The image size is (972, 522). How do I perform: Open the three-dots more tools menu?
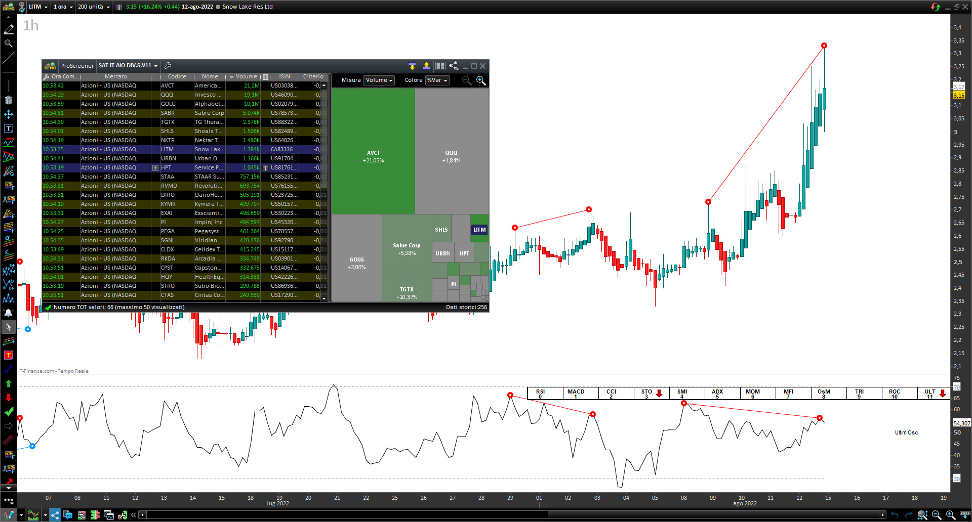point(9,500)
